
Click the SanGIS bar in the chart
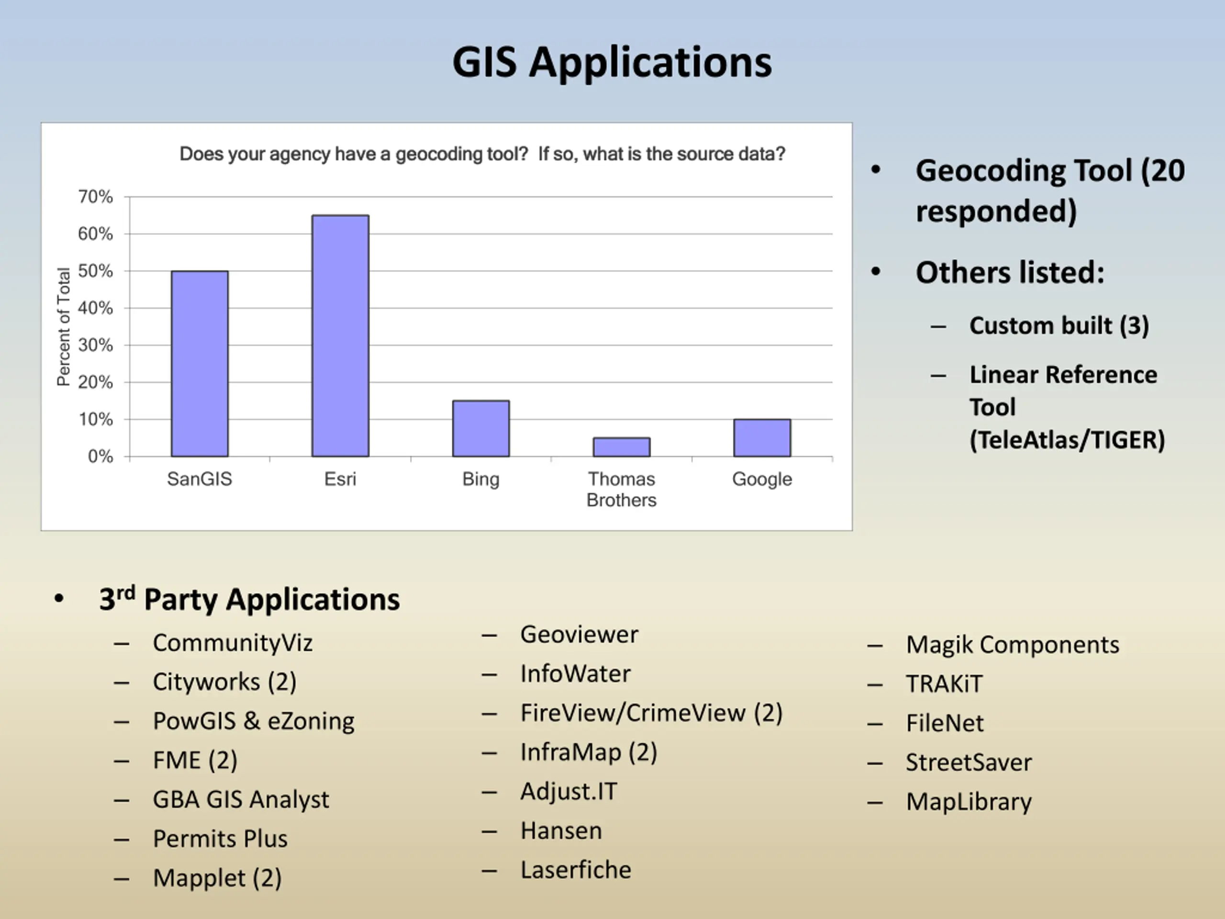coord(200,364)
